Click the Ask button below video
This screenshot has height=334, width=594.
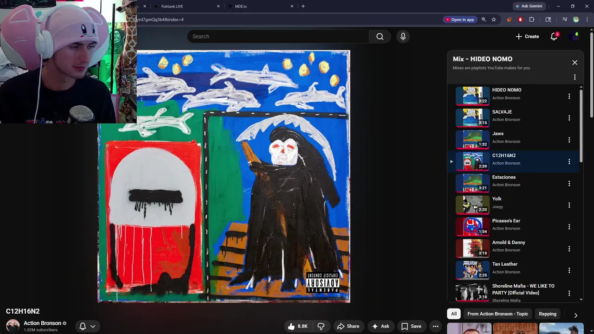380,326
